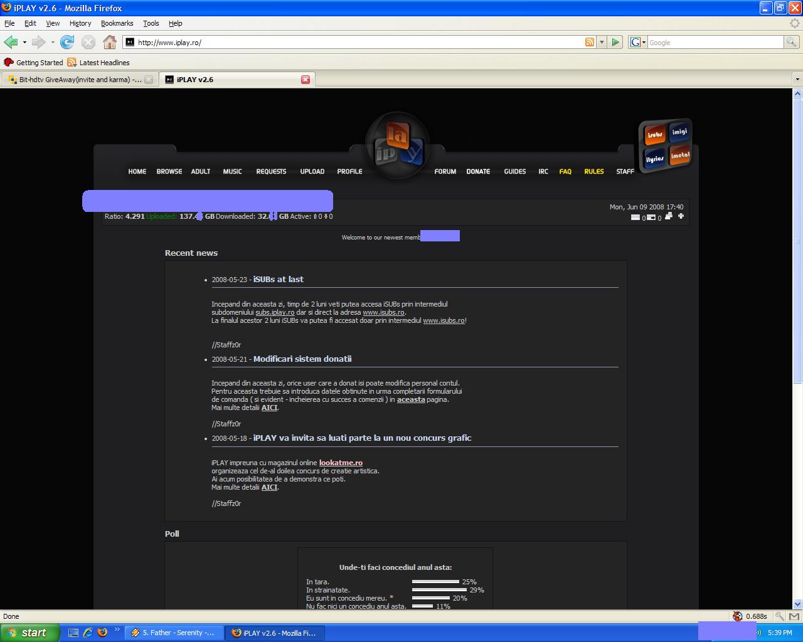Image resolution: width=803 pixels, height=642 pixels.
Task: Click the 'In tara' 25% poll bar
Action: 435,582
